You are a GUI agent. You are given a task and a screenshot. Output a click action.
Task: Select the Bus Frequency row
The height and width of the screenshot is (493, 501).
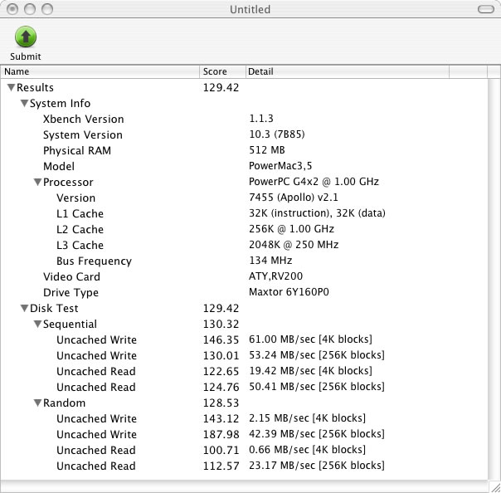[x=244, y=261]
